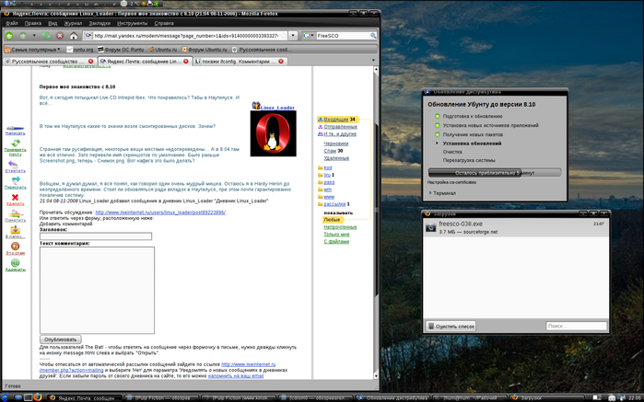Open the Ubuntu.ru bookmark
644x402 pixels.
[x=163, y=50]
